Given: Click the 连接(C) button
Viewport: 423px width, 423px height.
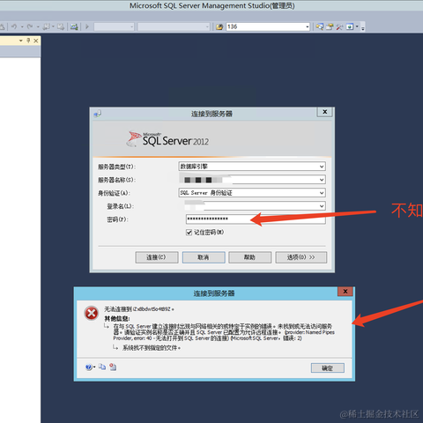Looking at the screenshot, I should click(x=157, y=257).
